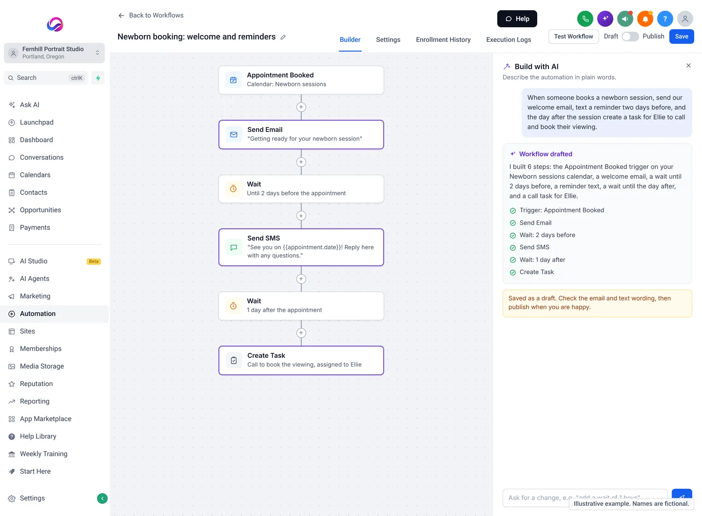Image resolution: width=702 pixels, height=516 pixels.
Task: Click the lightning quick actions icon
Action: click(98, 78)
